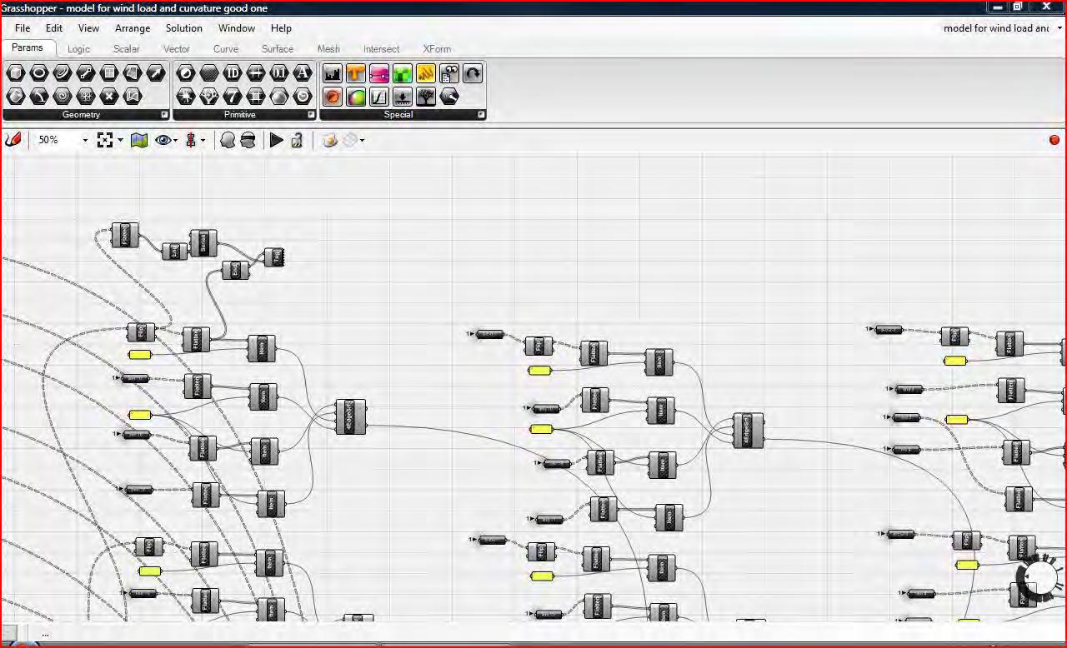Image resolution: width=1067 pixels, height=648 pixels.
Task: Choose the 0.1 Number parameter icon
Action: 279,73
